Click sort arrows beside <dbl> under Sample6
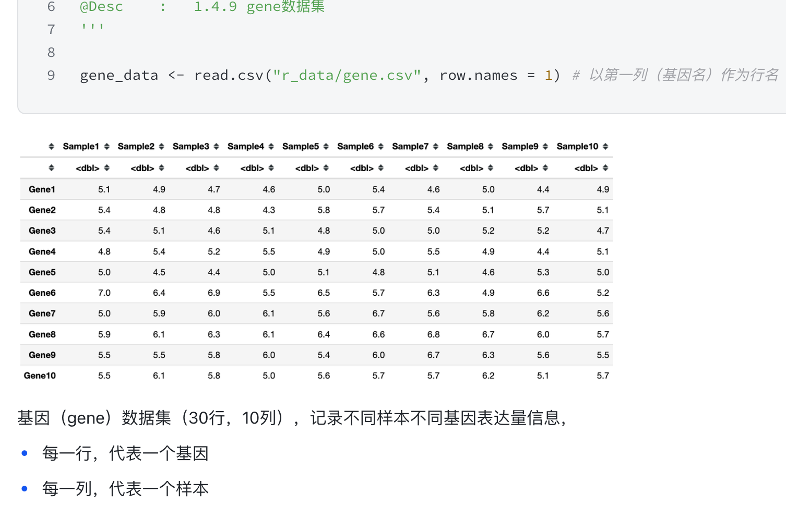 click(x=380, y=168)
